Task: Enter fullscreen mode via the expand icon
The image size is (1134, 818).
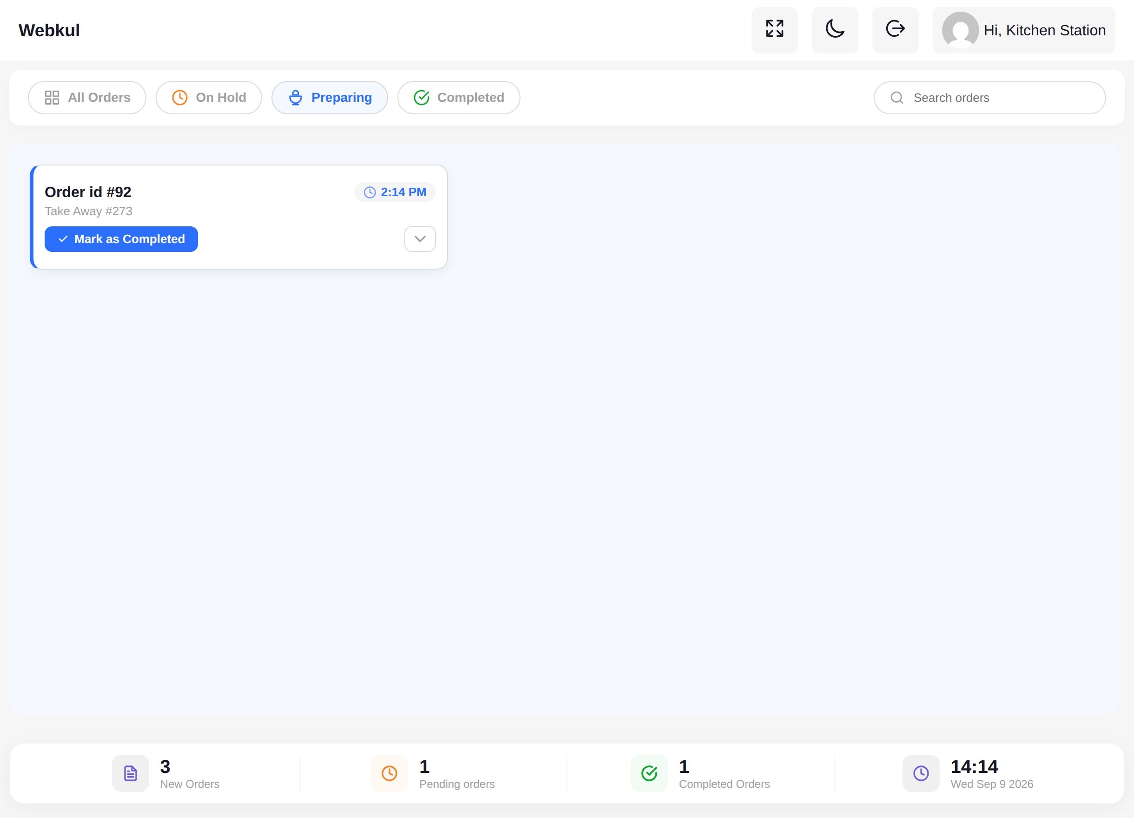Action: [774, 30]
